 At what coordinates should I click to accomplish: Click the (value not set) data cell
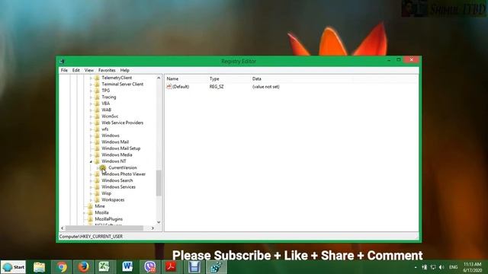266,87
